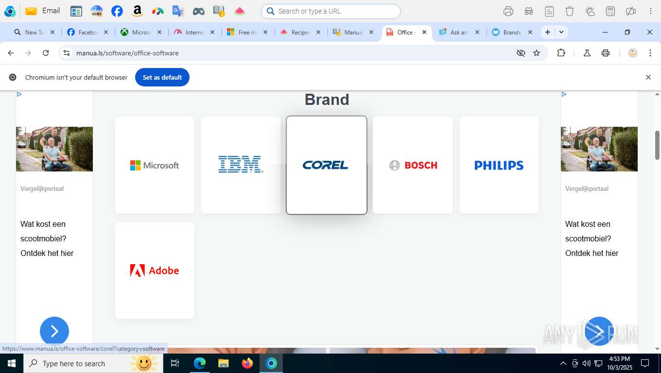Open the watermelon recipes shortcut icon
661x373 pixels.
tap(240, 11)
